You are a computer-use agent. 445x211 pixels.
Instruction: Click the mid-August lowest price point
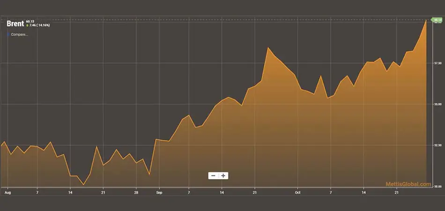click(x=83, y=185)
